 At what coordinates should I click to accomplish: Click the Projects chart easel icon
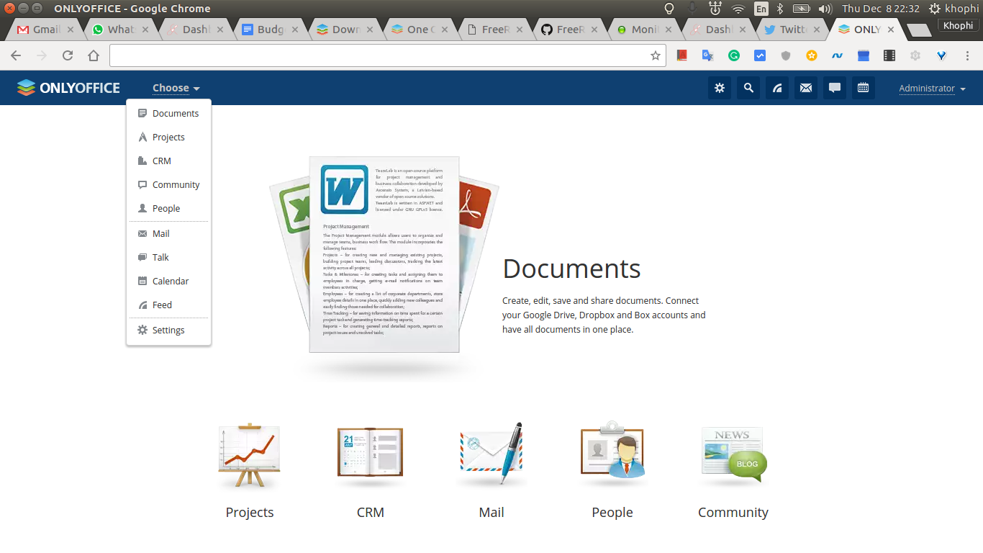[x=249, y=453]
